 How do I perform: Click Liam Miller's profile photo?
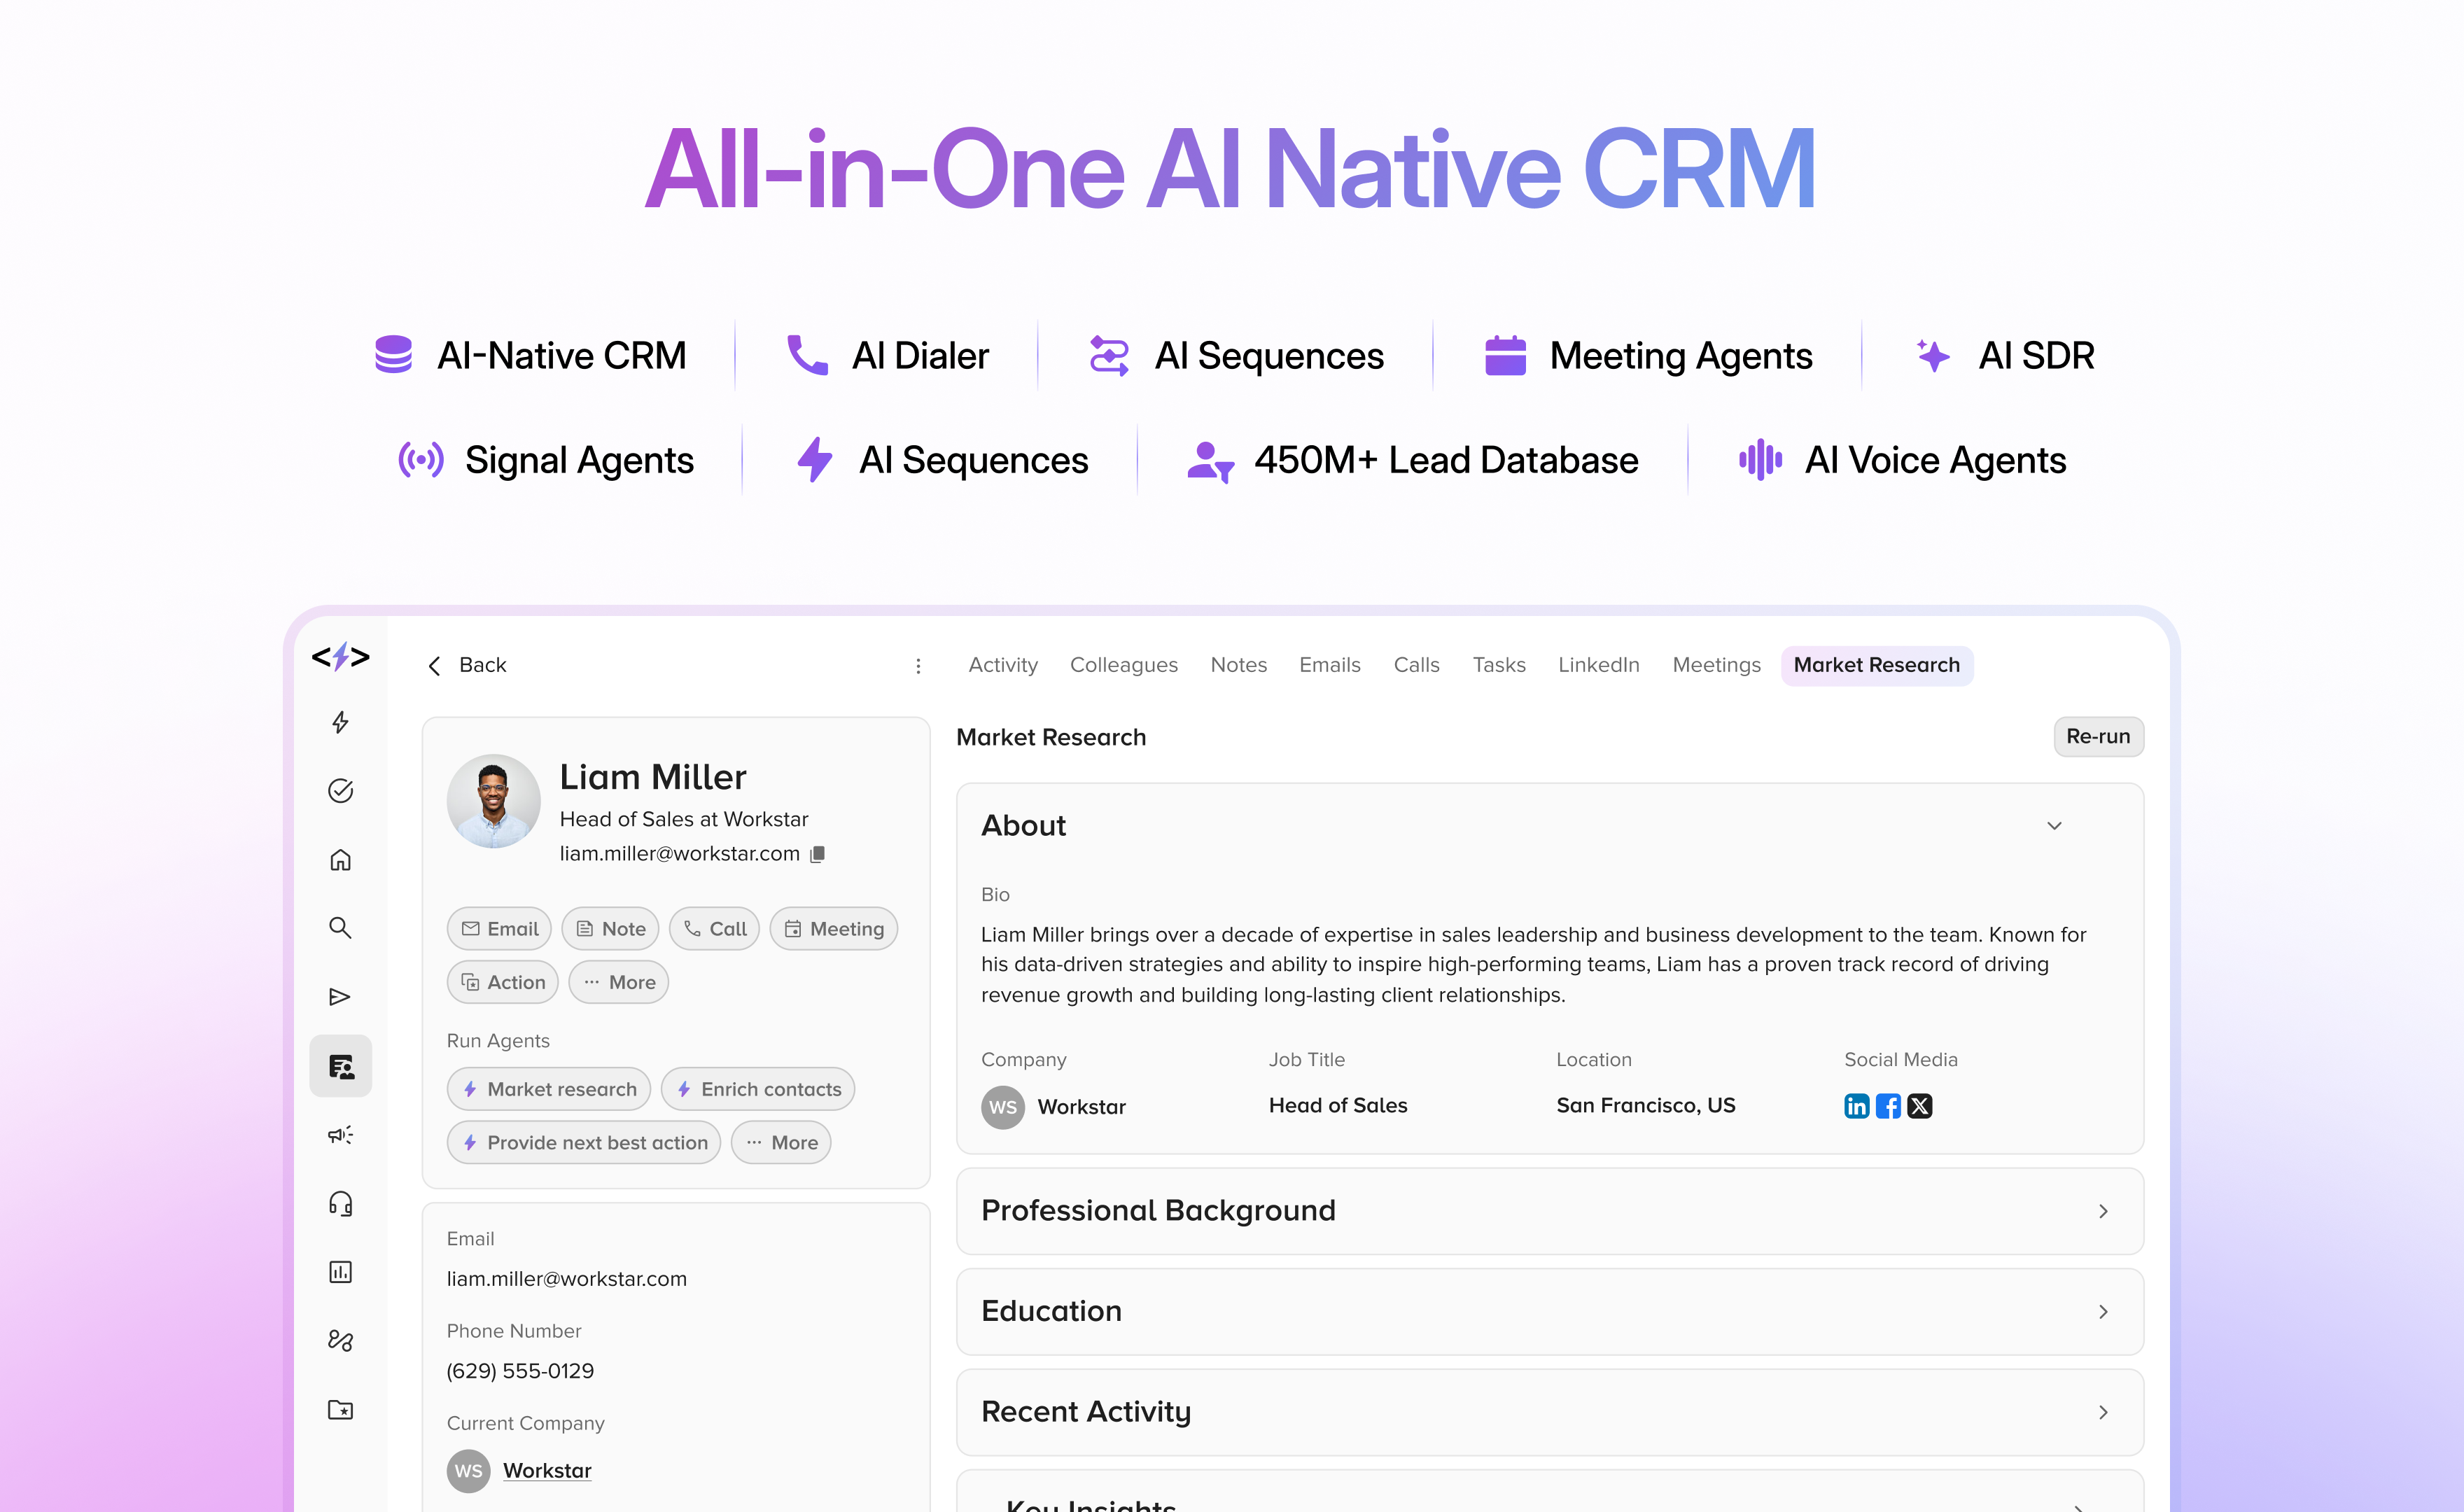click(493, 801)
